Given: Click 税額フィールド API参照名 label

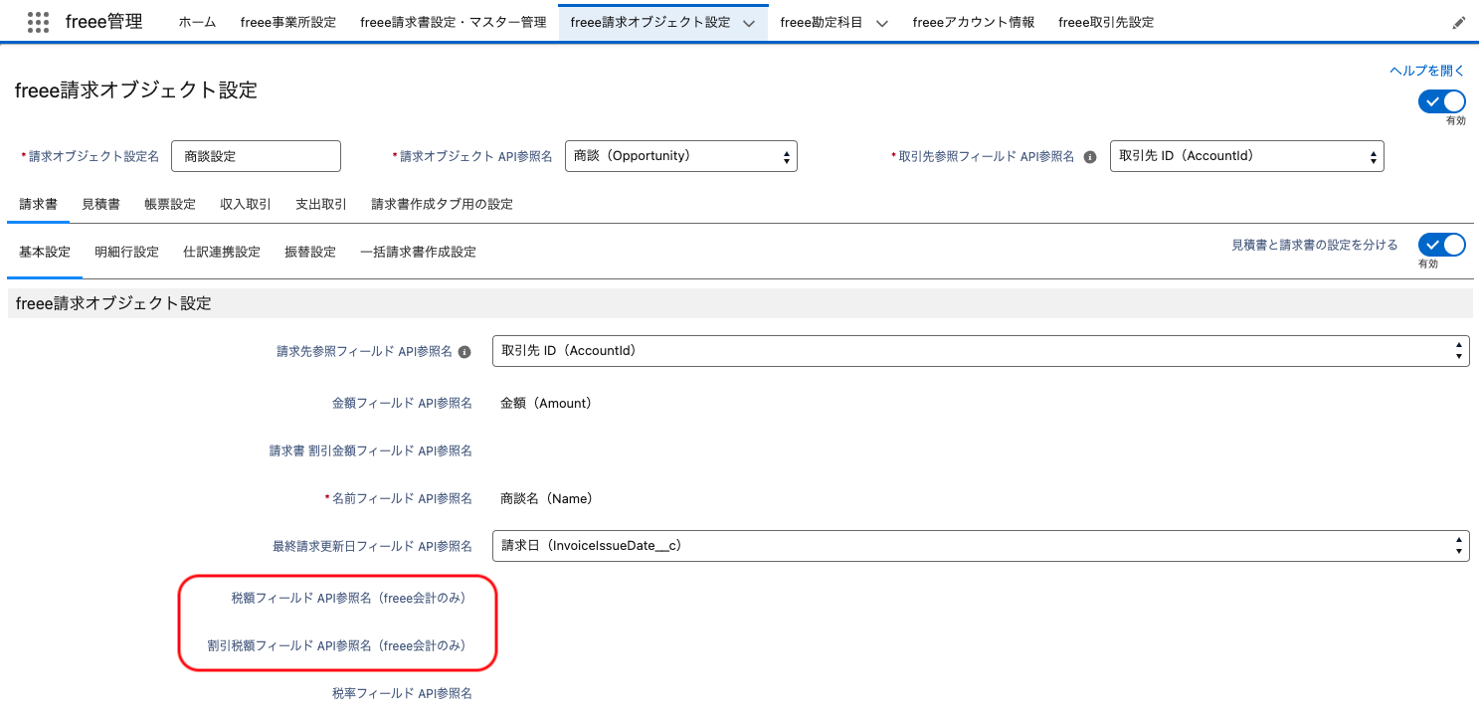Looking at the screenshot, I should [348, 598].
